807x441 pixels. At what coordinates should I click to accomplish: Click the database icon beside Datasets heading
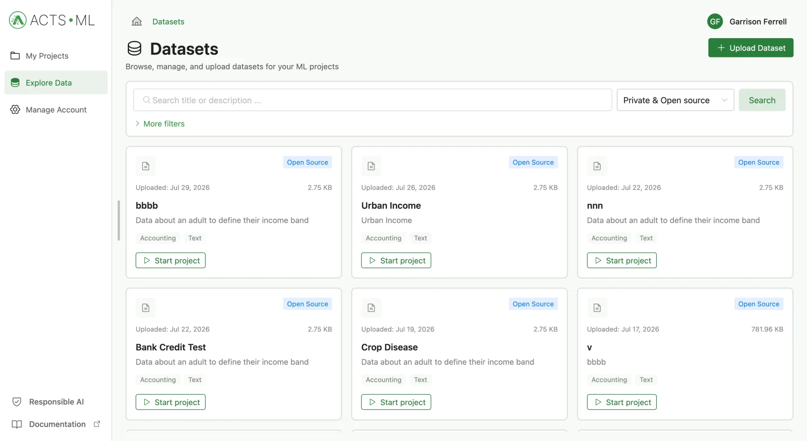[x=134, y=48]
